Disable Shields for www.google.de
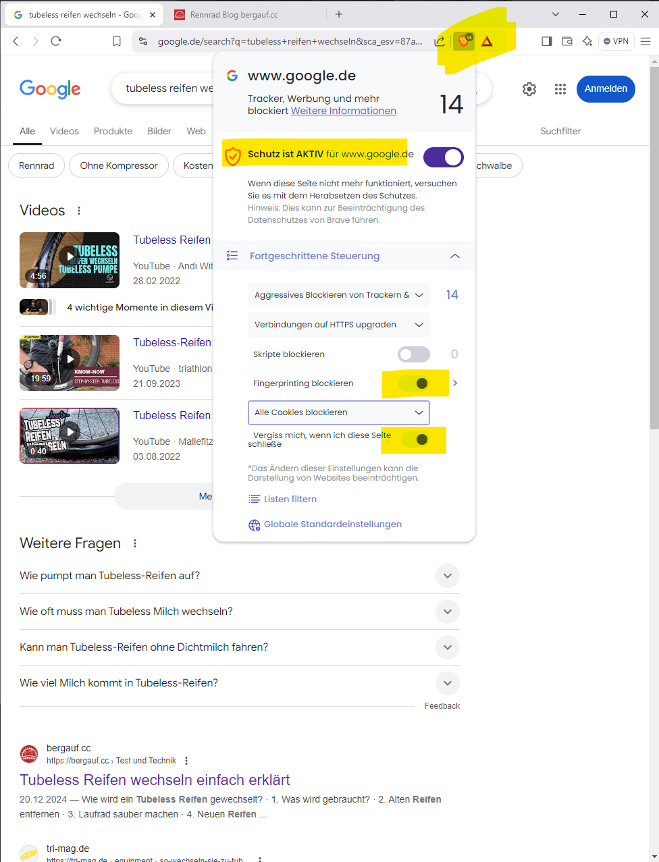659x862 pixels. coord(443,157)
